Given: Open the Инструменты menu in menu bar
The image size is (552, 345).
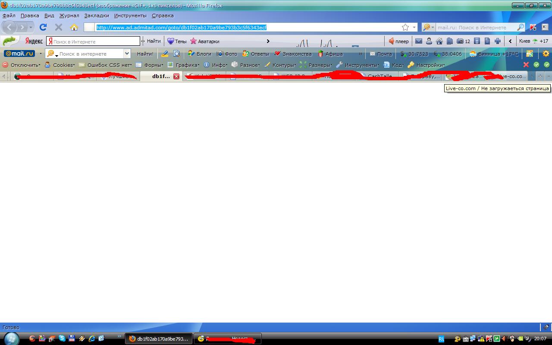Looking at the screenshot, I should 130,16.
